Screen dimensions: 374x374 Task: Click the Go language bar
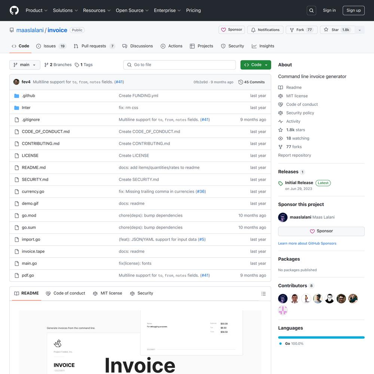[x=321, y=337]
